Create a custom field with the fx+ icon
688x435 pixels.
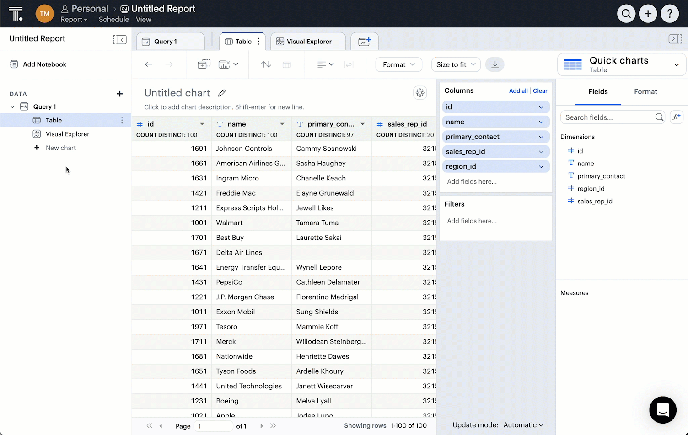click(677, 117)
